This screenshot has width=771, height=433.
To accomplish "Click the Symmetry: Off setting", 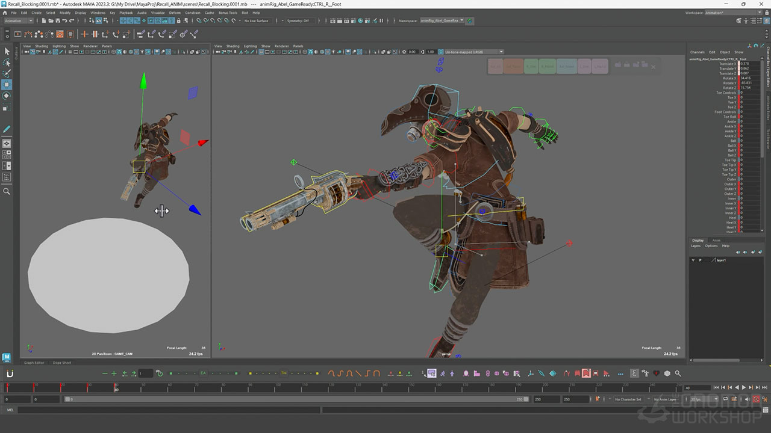I will 298,20.
